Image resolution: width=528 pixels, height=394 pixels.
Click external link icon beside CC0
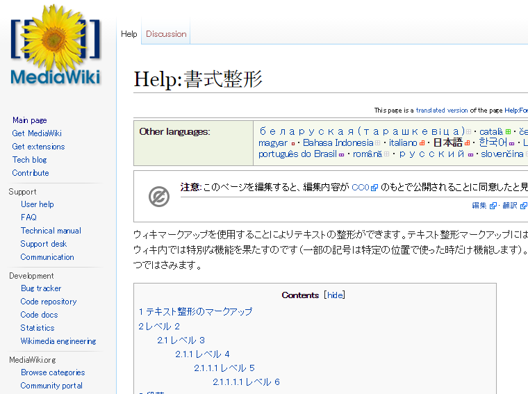point(374,188)
